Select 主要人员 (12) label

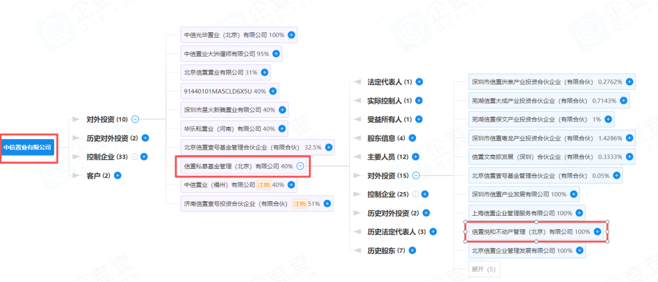(388, 157)
